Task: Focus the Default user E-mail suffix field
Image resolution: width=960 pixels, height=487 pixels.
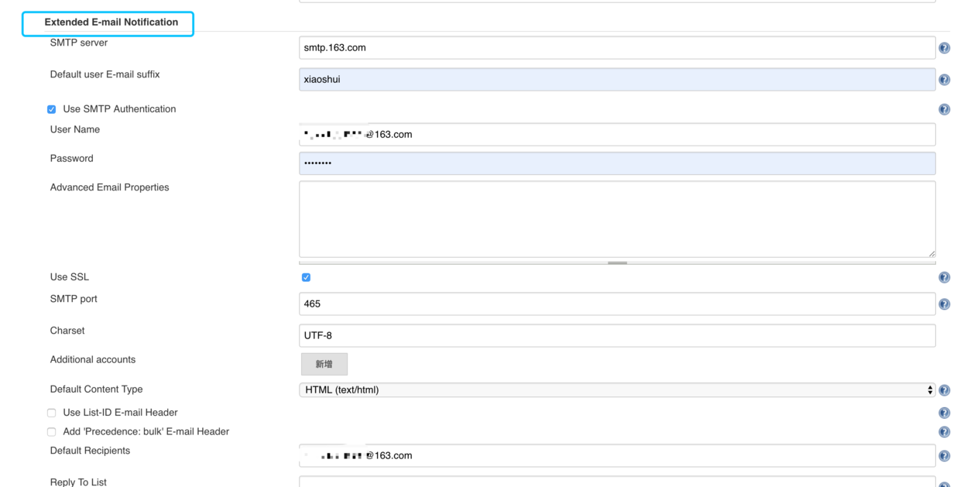Action: coord(617,79)
